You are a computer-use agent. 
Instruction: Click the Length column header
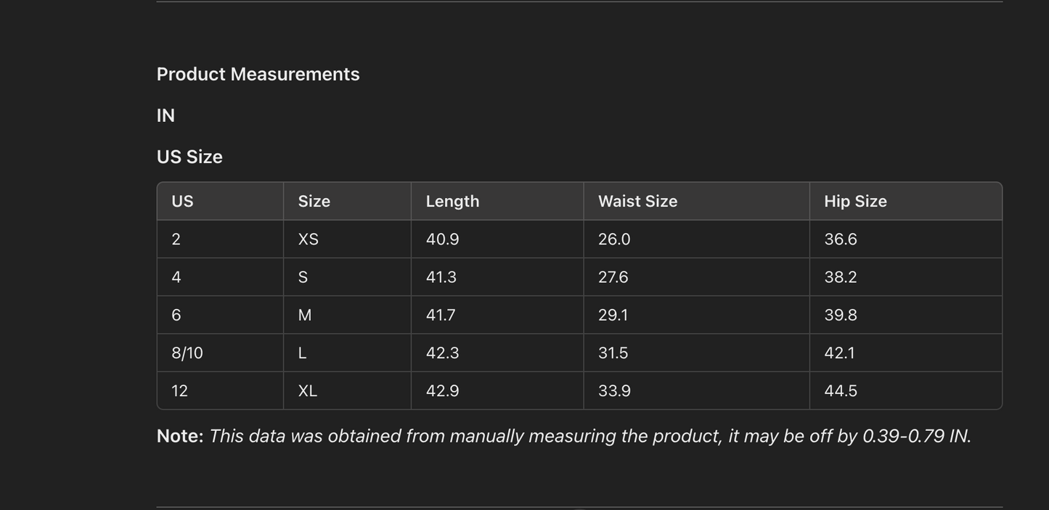(452, 201)
